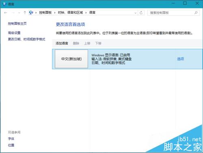The height and width of the screenshot is (153, 203).
Task: Go up one level with up arrow
Action: click(x=25, y=13)
